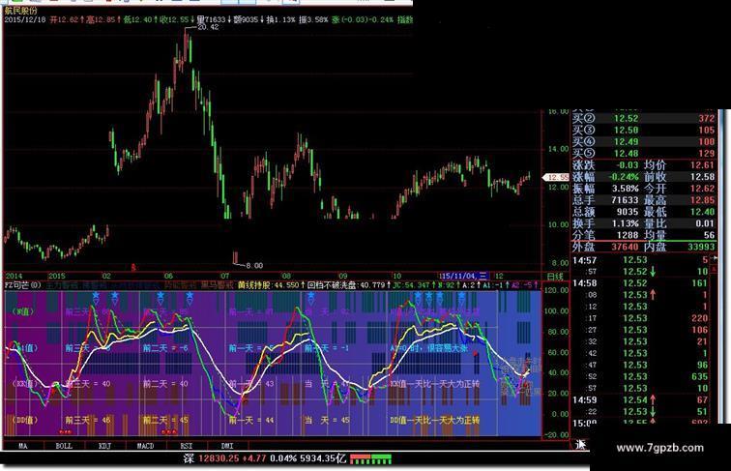731x471 pixels.
Task: Click the 均量 56 value
Action: point(709,235)
